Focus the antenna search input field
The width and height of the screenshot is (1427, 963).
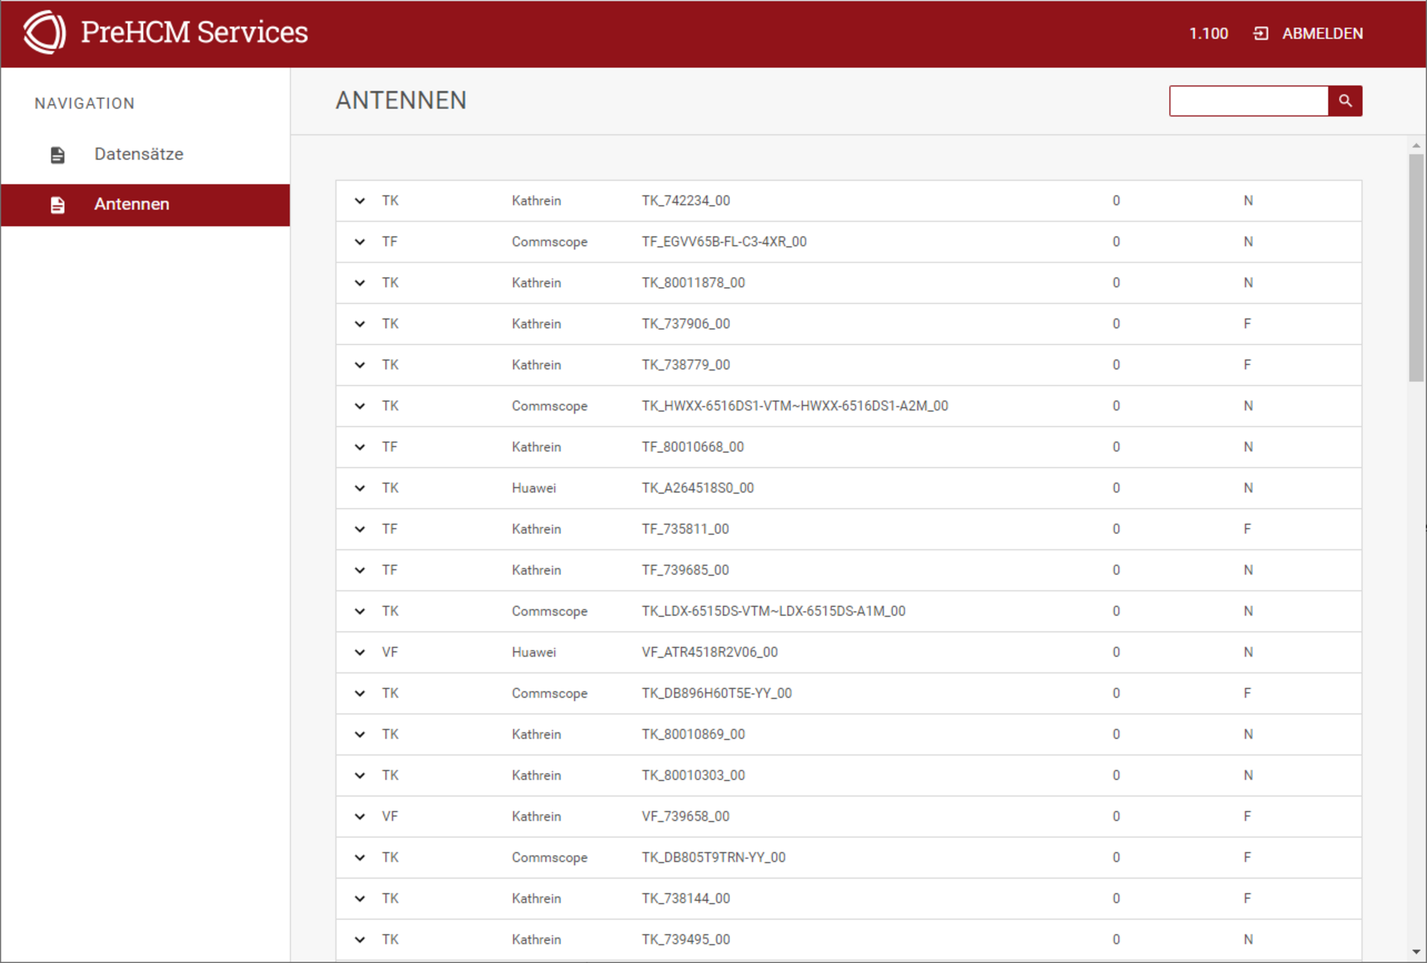(x=1248, y=101)
